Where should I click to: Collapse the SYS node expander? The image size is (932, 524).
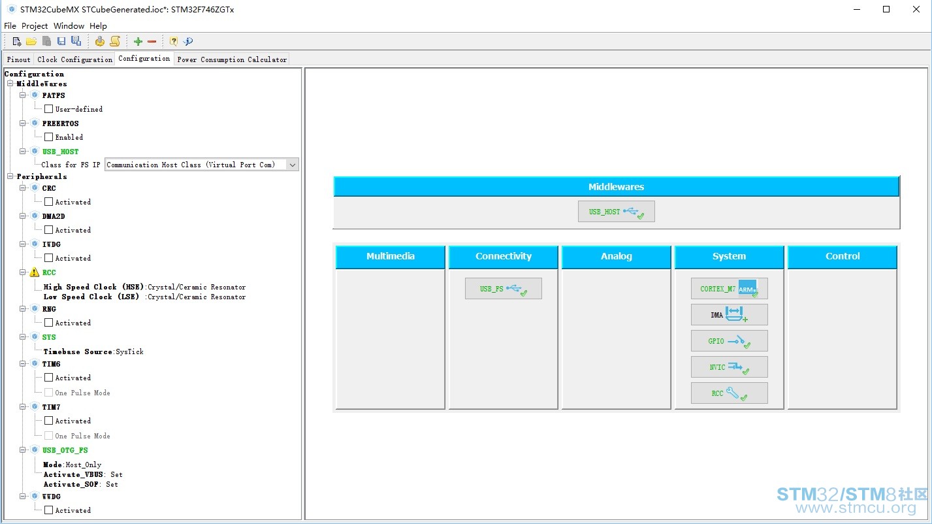[x=23, y=337]
